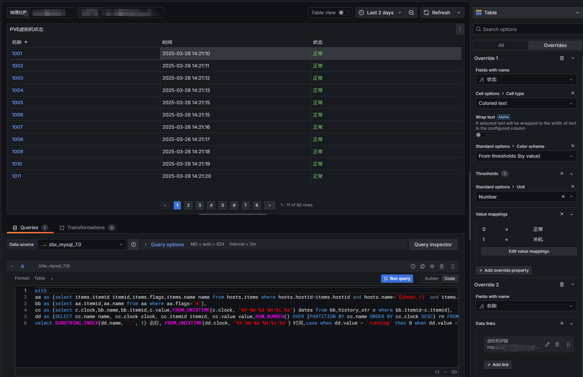Viewport: 583px width, 377px height.
Task: Collapse the query A row
Action: [x=12, y=266]
